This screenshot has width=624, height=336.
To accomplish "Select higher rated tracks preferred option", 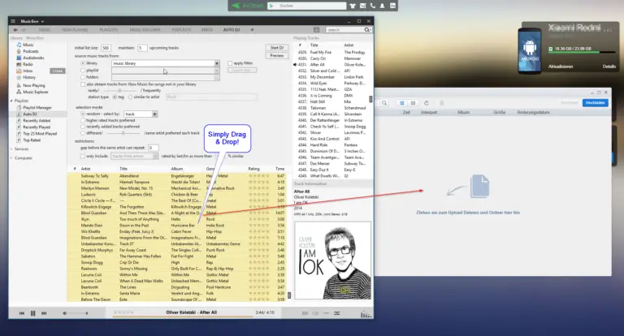I will 83,120.
